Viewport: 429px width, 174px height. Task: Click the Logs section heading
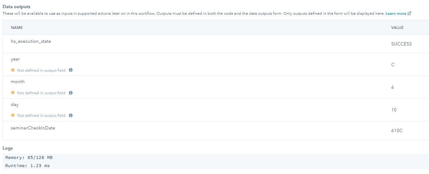pos(8,148)
